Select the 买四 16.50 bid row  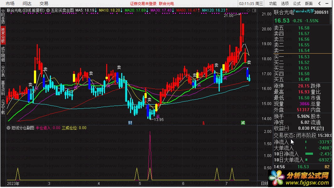(x=303, y=74)
